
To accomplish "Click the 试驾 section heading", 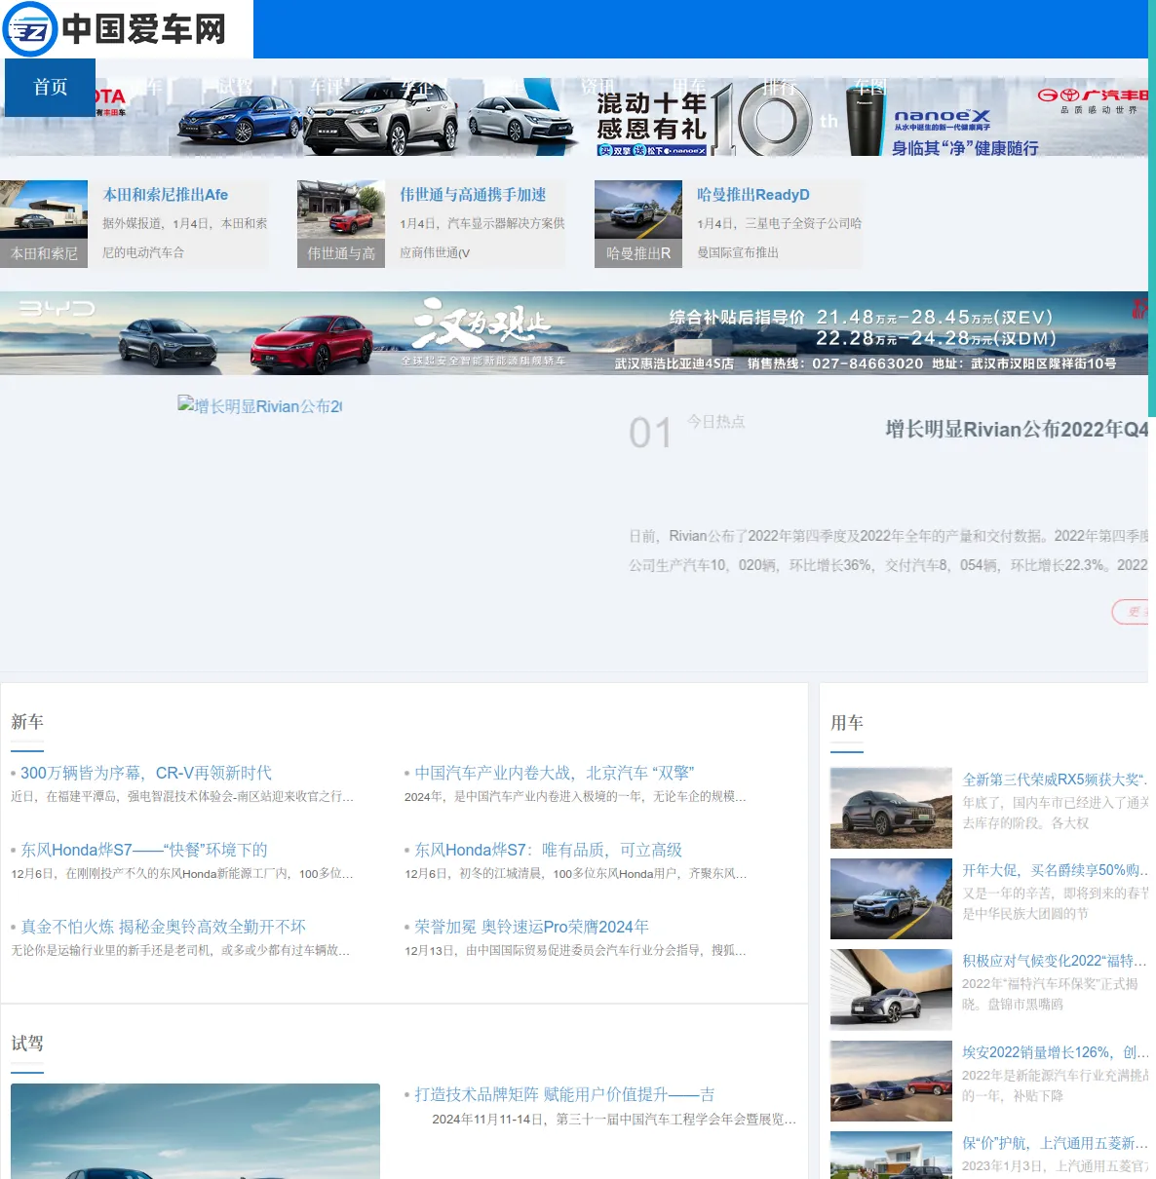I will [x=27, y=1044].
